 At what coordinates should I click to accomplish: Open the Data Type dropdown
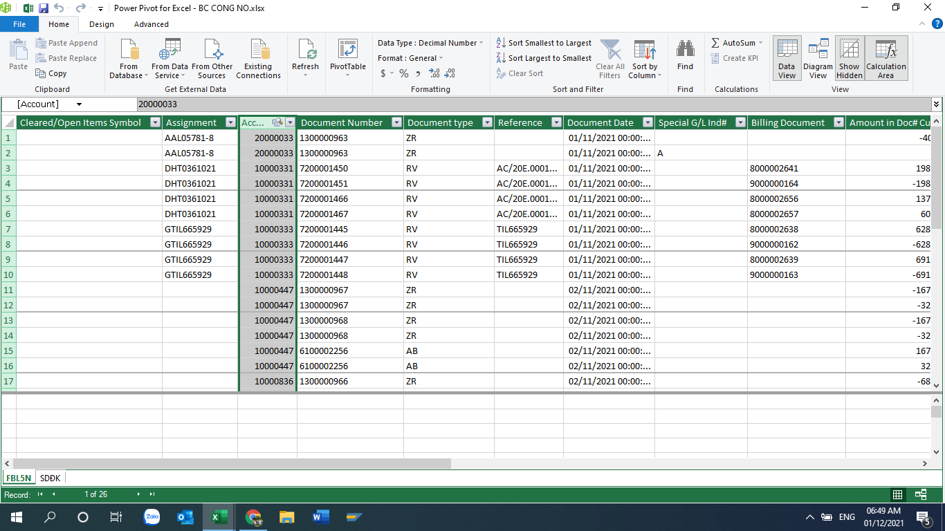point(481,43)
